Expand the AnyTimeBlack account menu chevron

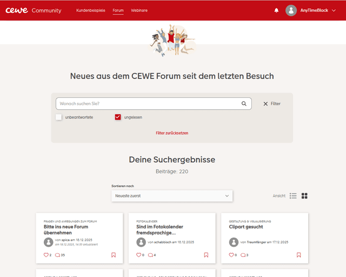click(334, 10)
